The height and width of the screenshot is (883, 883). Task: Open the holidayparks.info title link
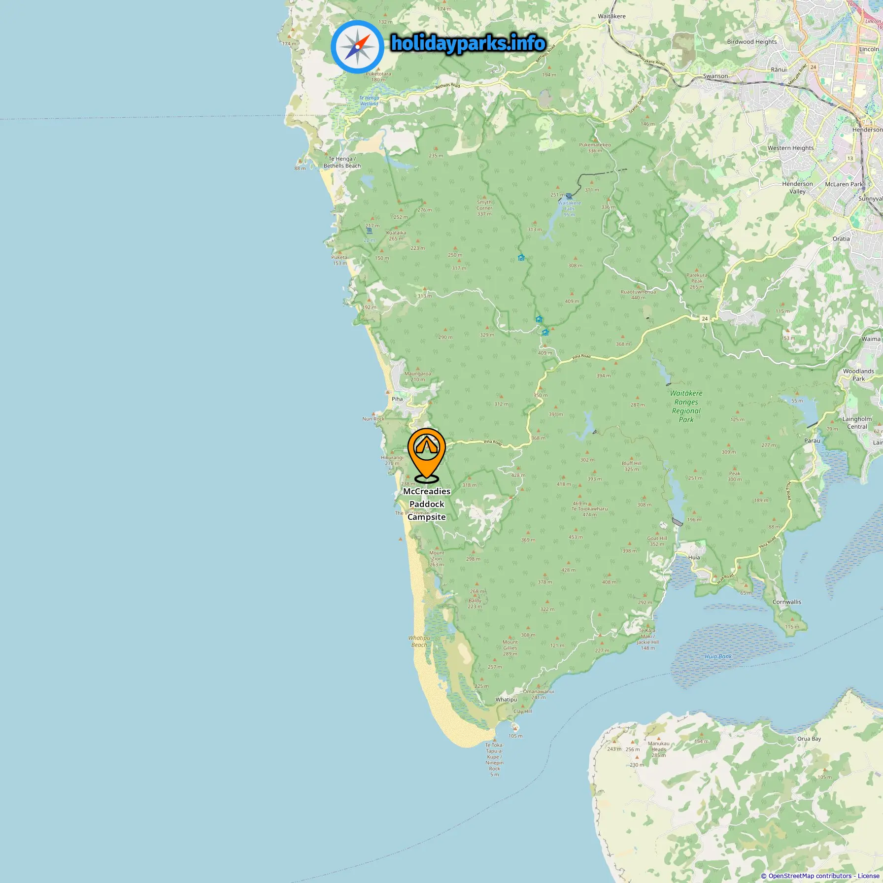coord(468,43)
